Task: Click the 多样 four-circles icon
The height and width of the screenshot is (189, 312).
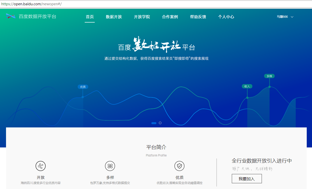Action: 110,166
